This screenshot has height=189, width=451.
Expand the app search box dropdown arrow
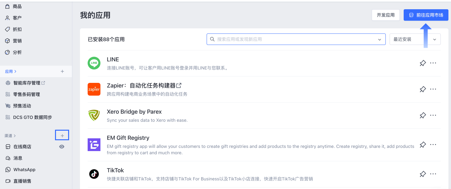(x=380, y=40)
